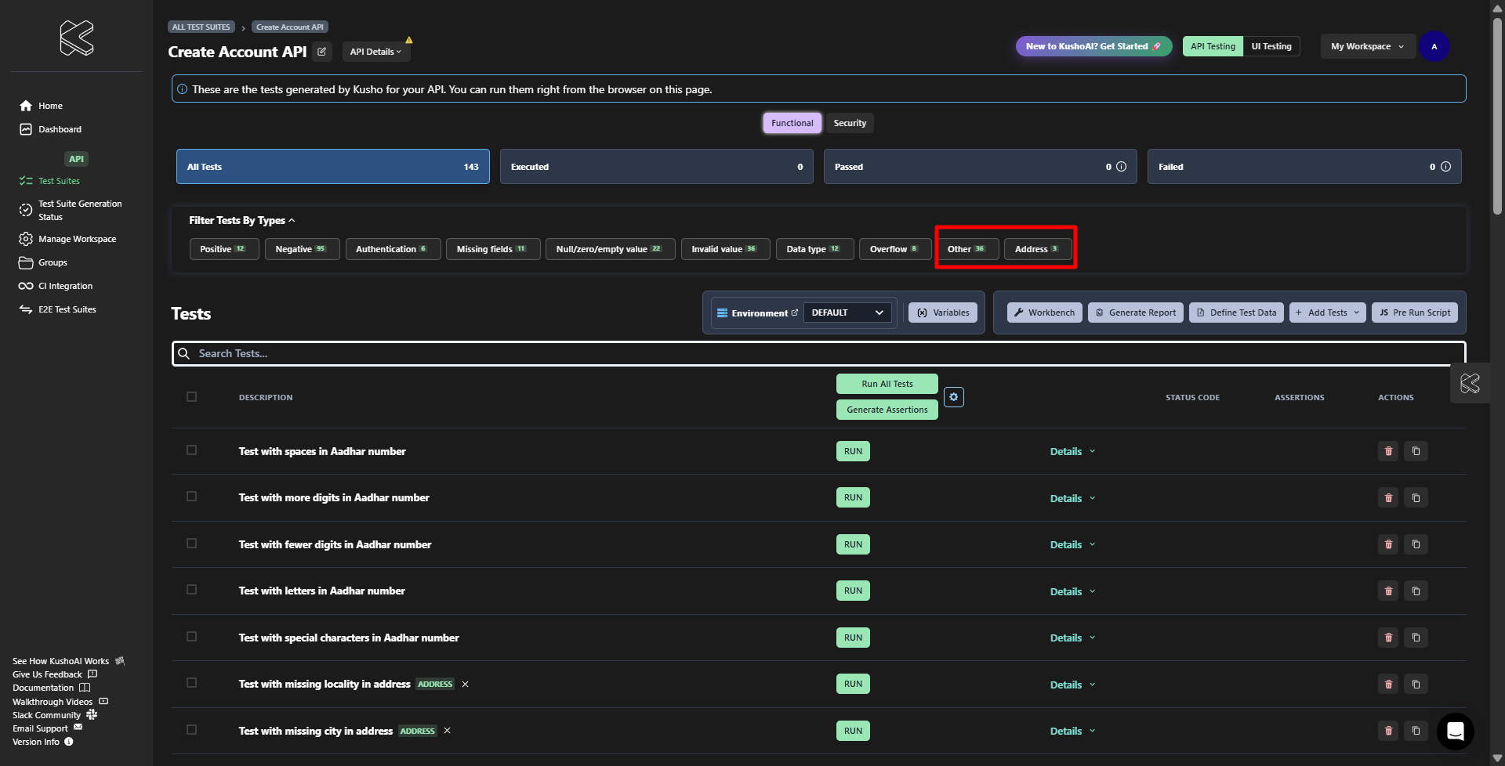Click the Passed info icon
1505x766 pixels.
(1121, 167)
